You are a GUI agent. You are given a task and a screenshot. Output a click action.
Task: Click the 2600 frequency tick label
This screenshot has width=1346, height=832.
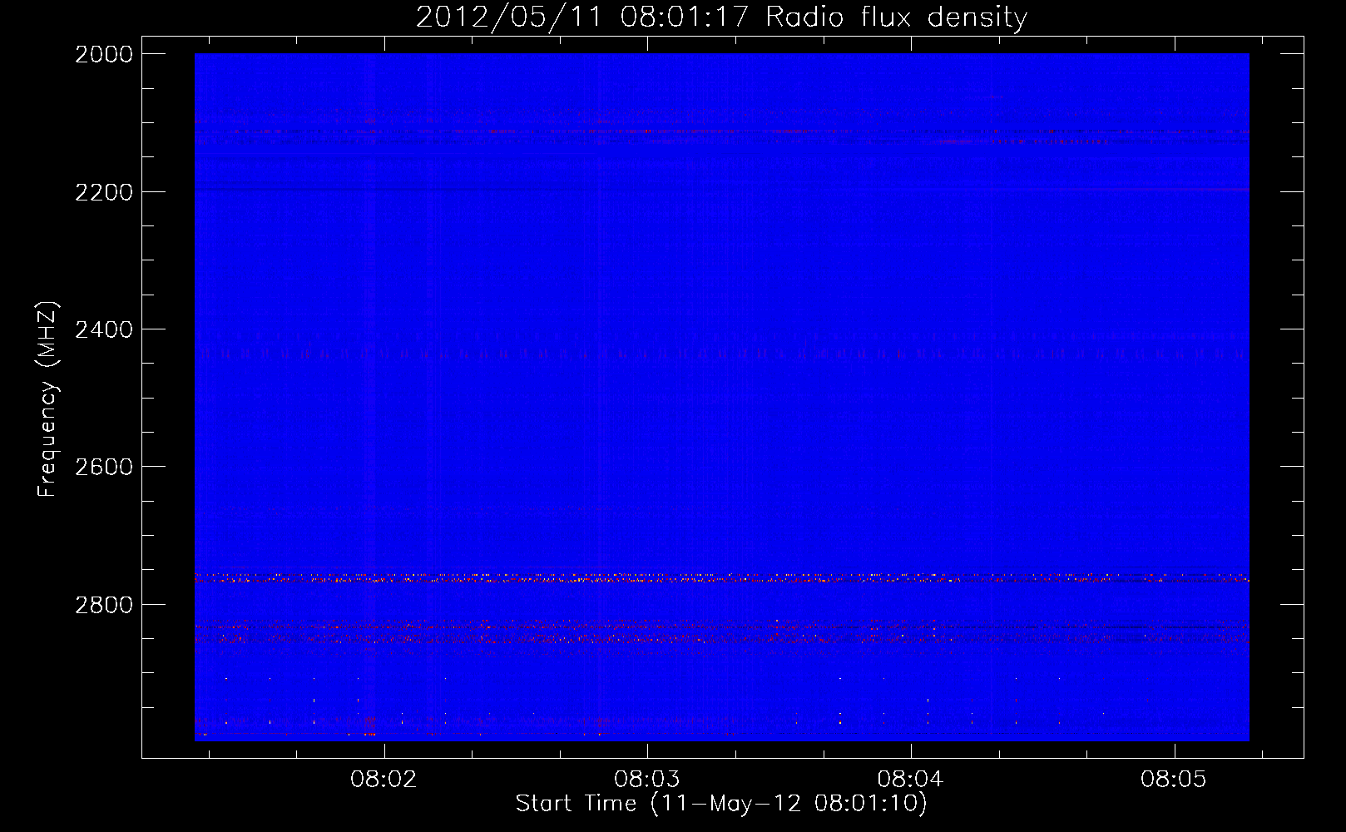104,467
